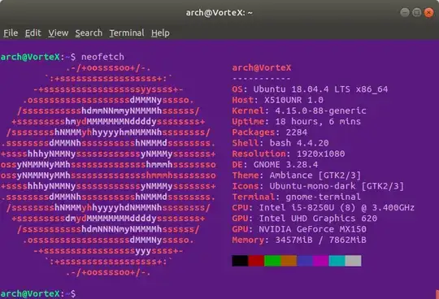Open the Help menu
This screenshot has height=299, width=439.
point(160,33)
